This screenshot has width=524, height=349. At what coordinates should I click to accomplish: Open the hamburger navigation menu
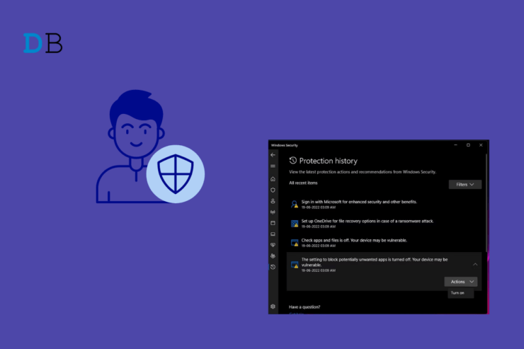[x=273, y=166]
